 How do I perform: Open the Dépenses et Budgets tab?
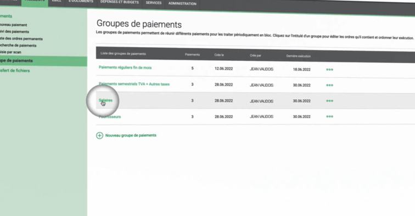[x=120, y=2]
